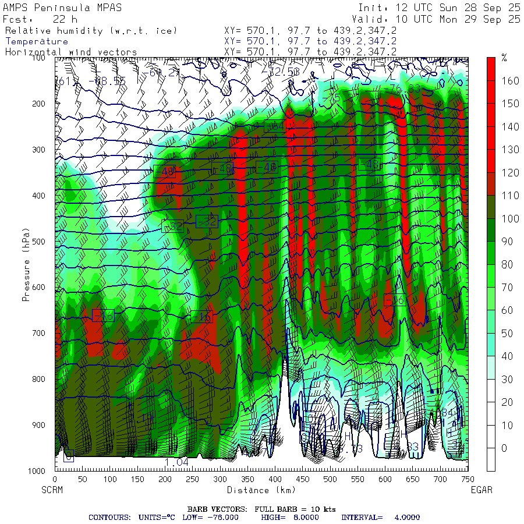Click the '1000' tick on the pressure axis
Viewport: 524px width, 524px height.
pyautogui.click(x=37, y=471)
